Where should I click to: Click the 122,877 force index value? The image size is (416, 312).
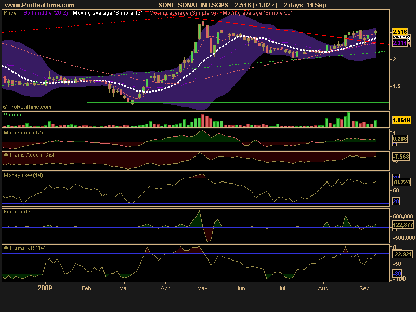click(x=402, y=225)
